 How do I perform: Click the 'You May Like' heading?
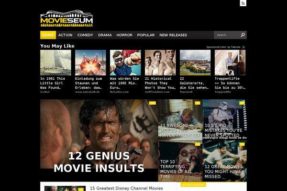(57, 46)
